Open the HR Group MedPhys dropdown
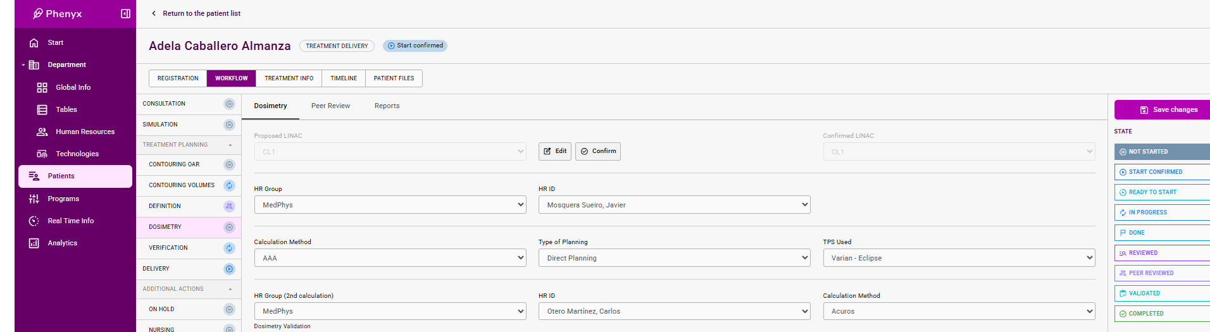The height and width of the screenshot is (332, 1210). [x=390, y=205]
